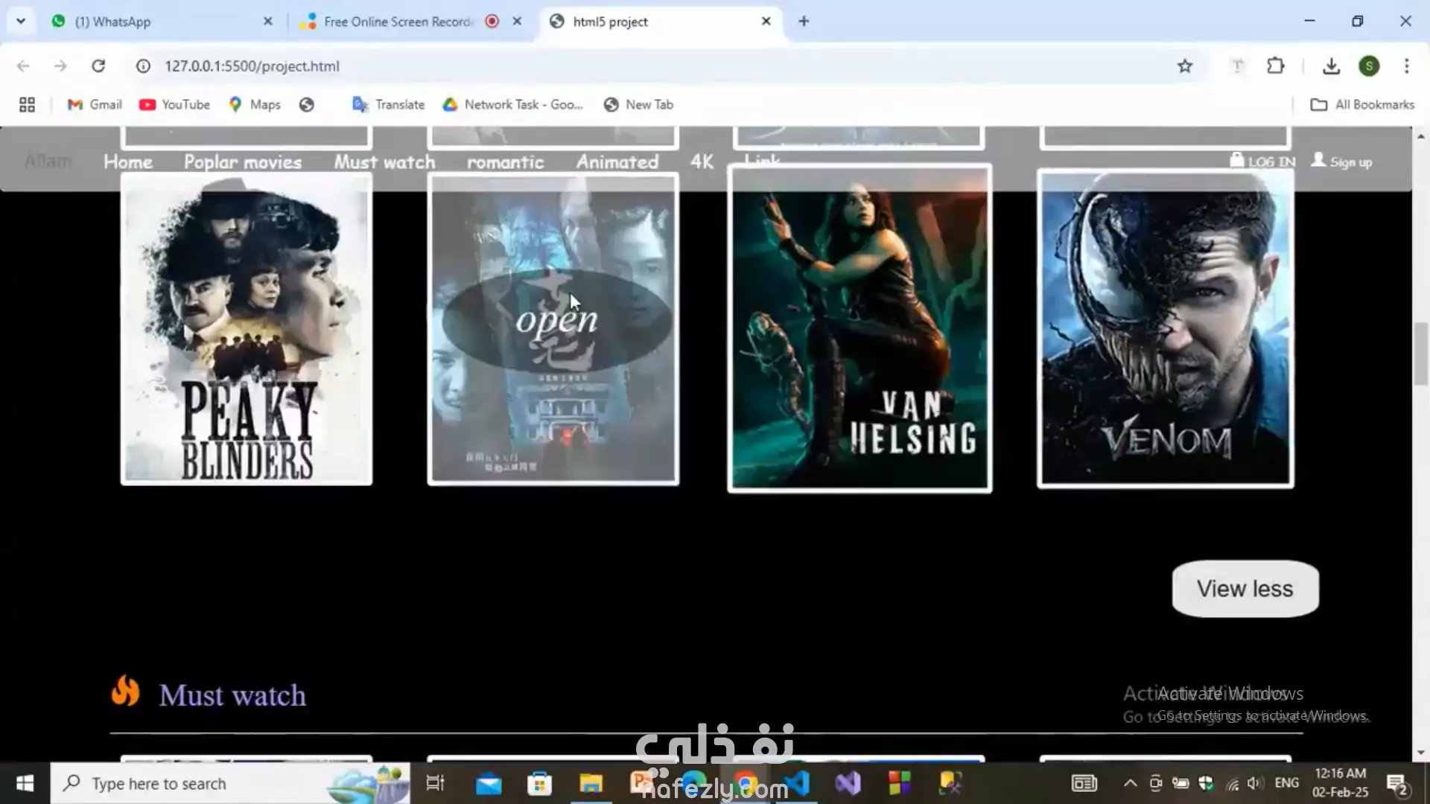Open the Venom poster
1430x804 pixels.
click(1166, 328)
